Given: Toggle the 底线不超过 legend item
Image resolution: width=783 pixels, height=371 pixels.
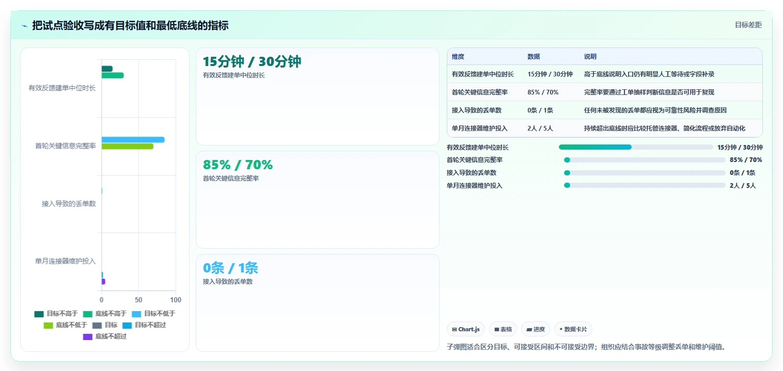Looking at the screenshot, I should click(x=104, y=336).
